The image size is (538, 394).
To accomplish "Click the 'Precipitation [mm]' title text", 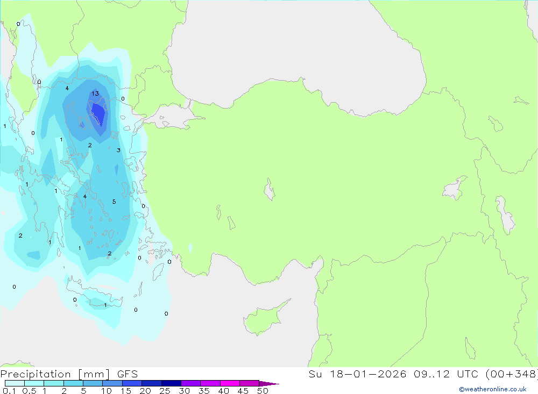I will [55, 374].
